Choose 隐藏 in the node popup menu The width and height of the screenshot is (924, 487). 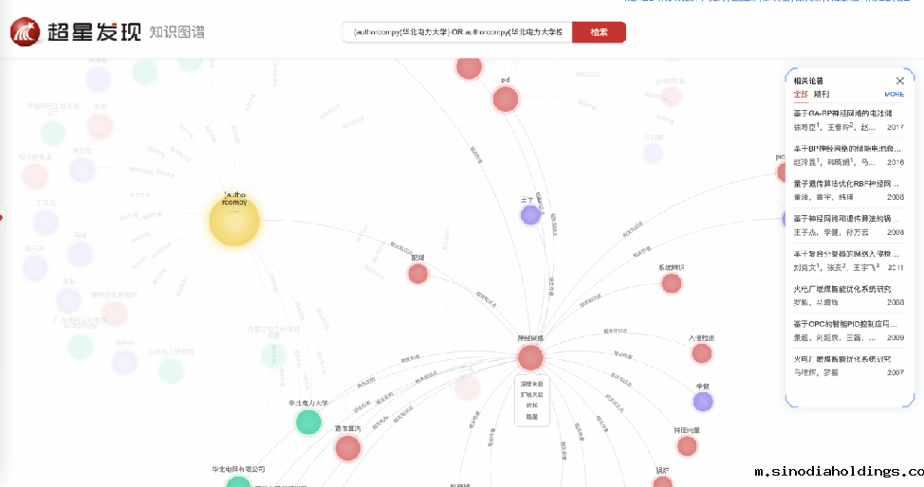(x=532, y=416)
